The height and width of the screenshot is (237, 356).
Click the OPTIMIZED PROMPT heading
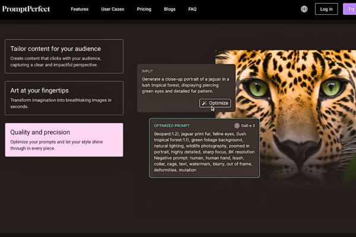coord(172,126)
